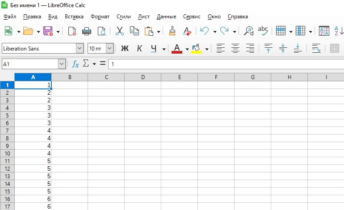Open Find and Replace from the toolbar
Image resolution: width=344 pixels, height=210 pixels.
pos(249,31)
